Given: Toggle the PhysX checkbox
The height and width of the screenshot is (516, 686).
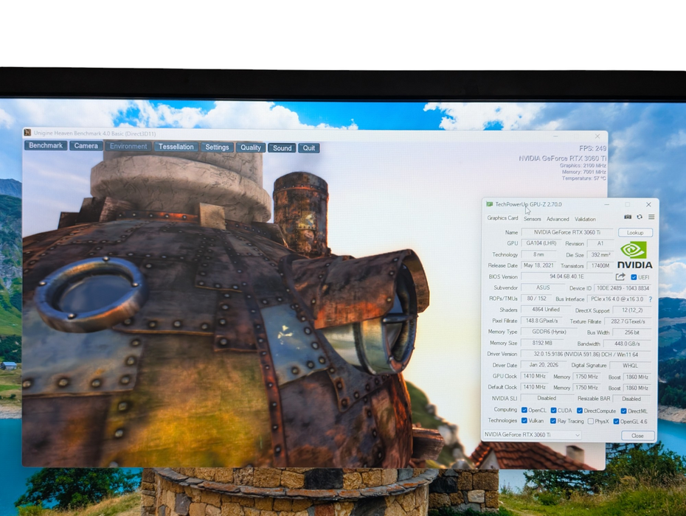Looking at the screenshot, I should (591, 422).
